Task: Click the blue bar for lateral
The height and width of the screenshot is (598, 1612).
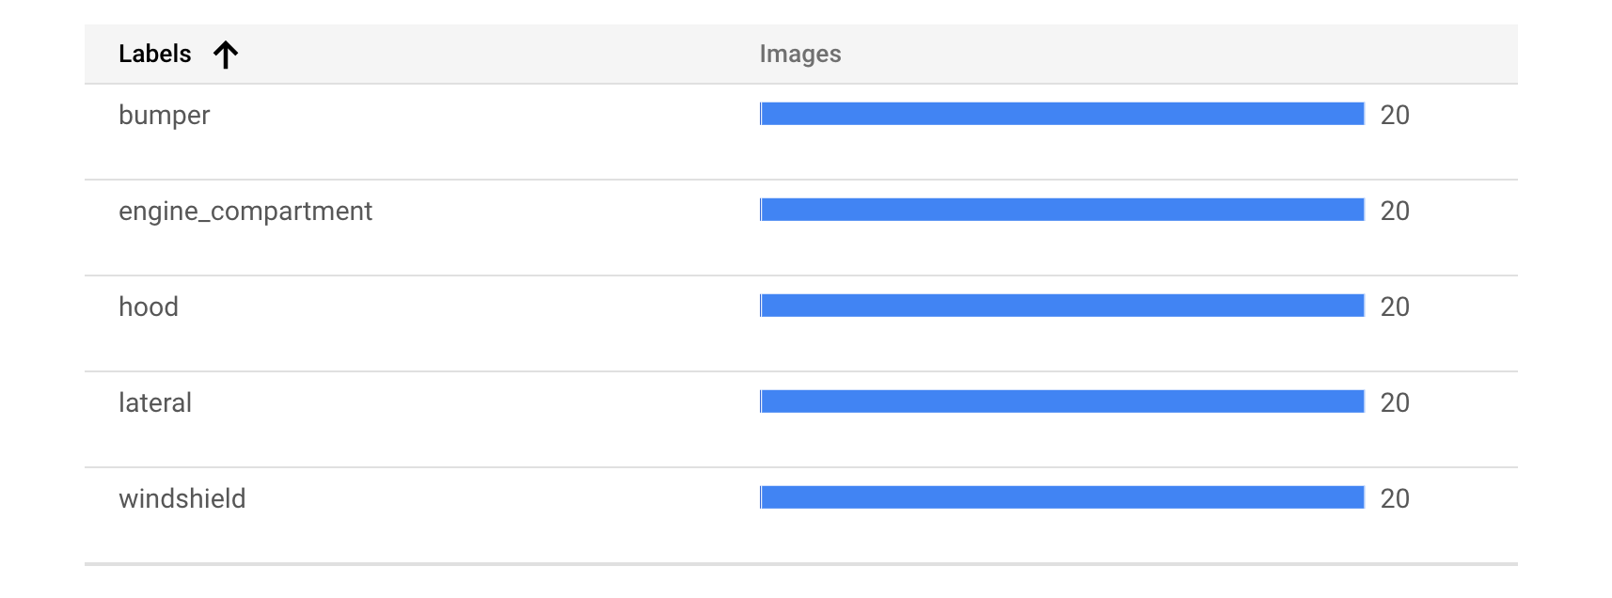Action: (x=1062, y=402)
